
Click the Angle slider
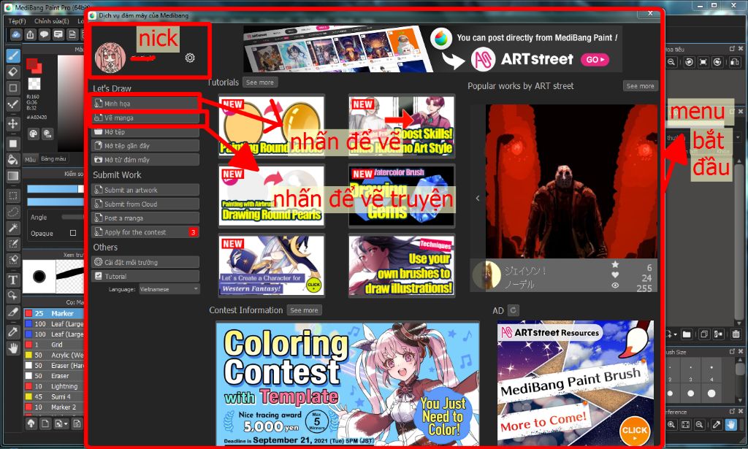[72, 217]
